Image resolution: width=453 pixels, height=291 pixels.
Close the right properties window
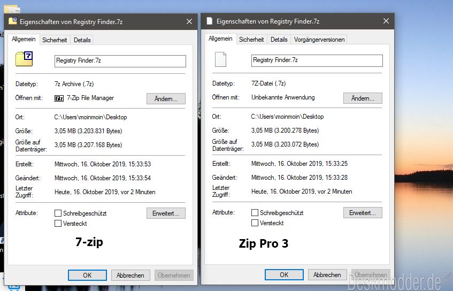pos(386,21)
